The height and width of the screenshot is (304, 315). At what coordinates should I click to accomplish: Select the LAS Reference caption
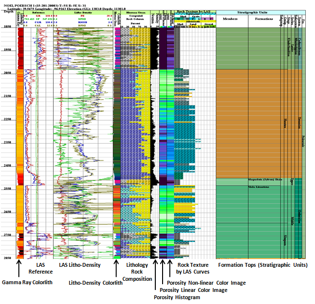(41, 268)
